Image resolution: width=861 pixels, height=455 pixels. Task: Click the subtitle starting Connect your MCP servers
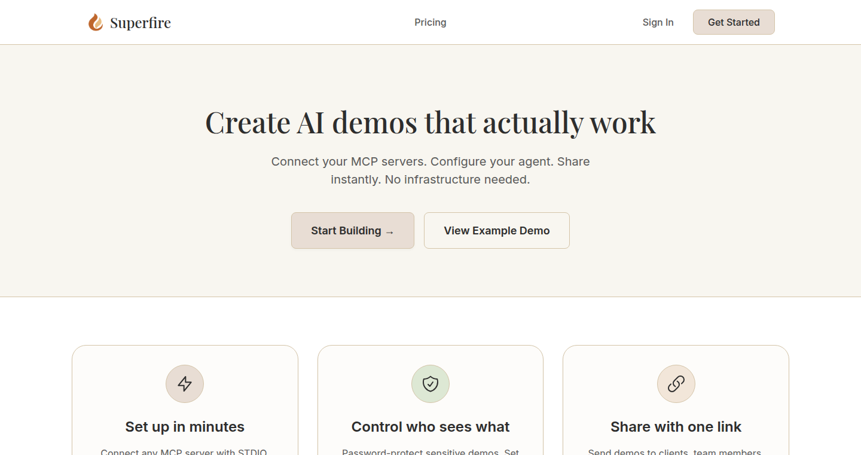pyautogui.click(x=430, y=170)
